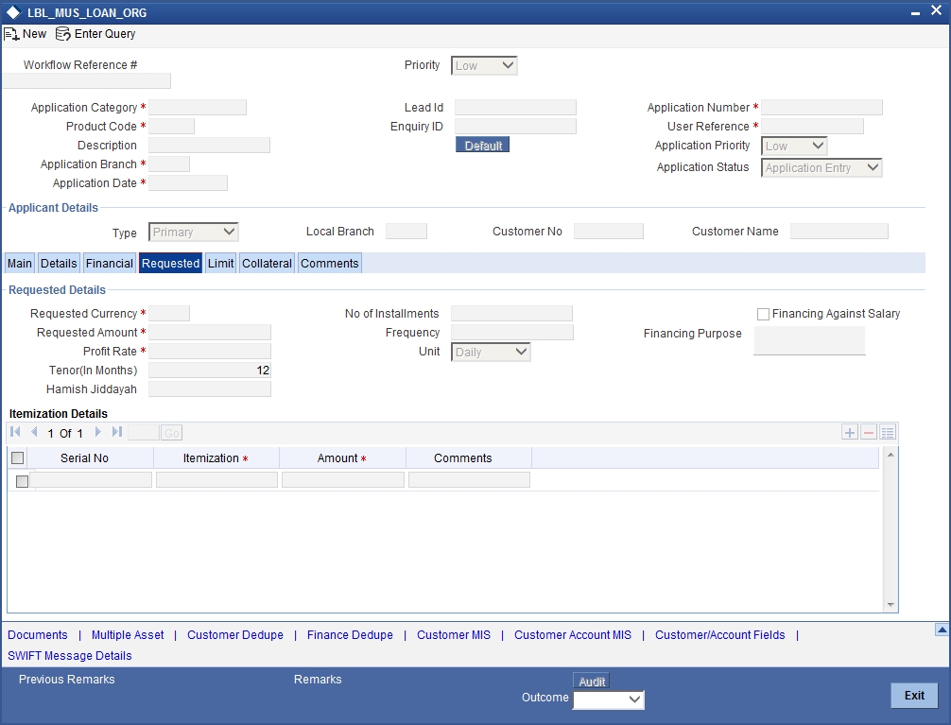The width and height of the screenshot is (951, 725).
Task: Open the Finance Dedupe link
Action: pyautogui.click(x=350, y=634)
